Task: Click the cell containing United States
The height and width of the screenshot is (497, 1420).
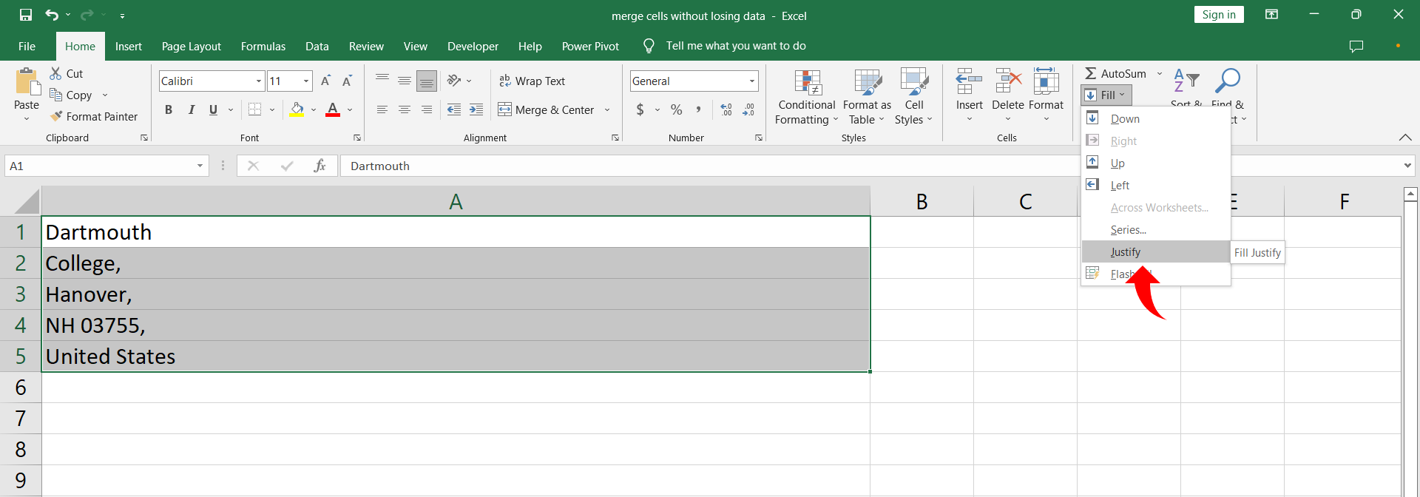Action: coord(456,356)
